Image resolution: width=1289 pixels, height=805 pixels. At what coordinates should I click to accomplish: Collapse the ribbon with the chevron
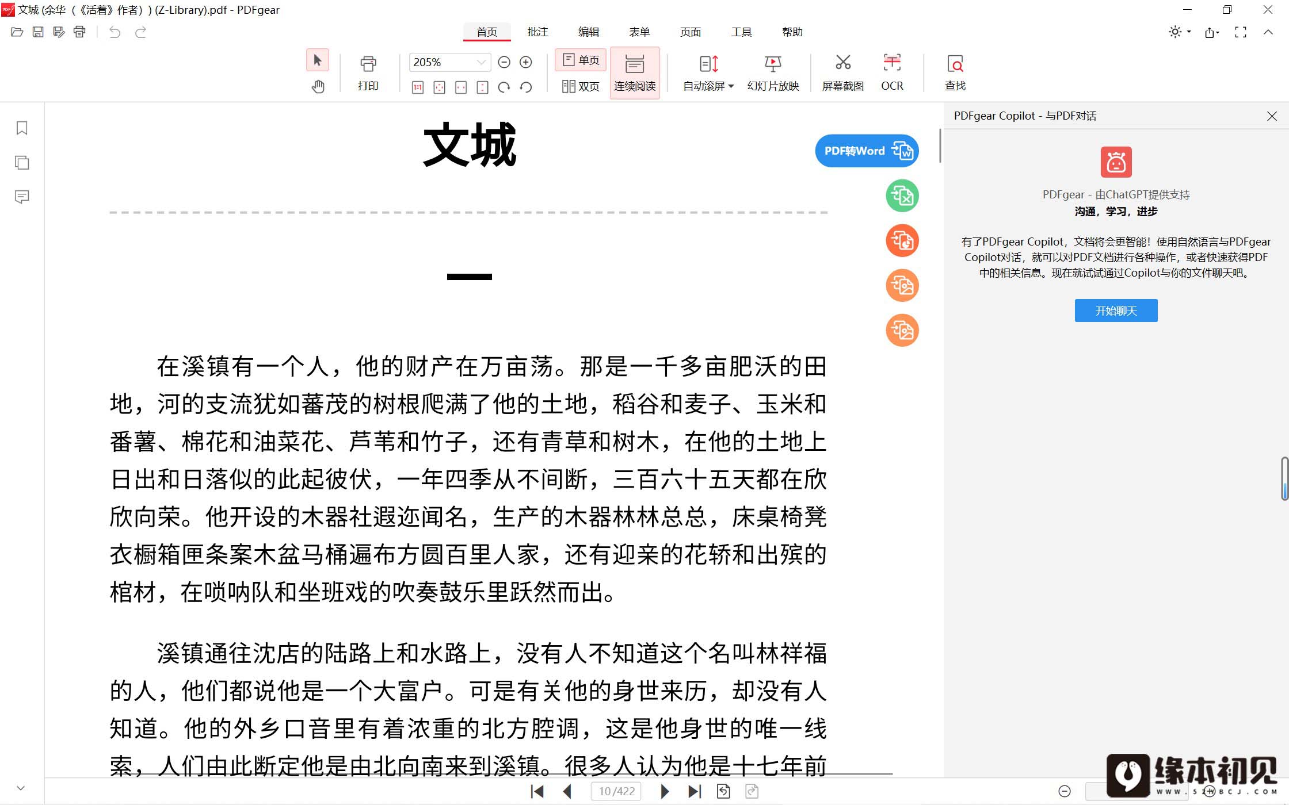coord(1268,32)
